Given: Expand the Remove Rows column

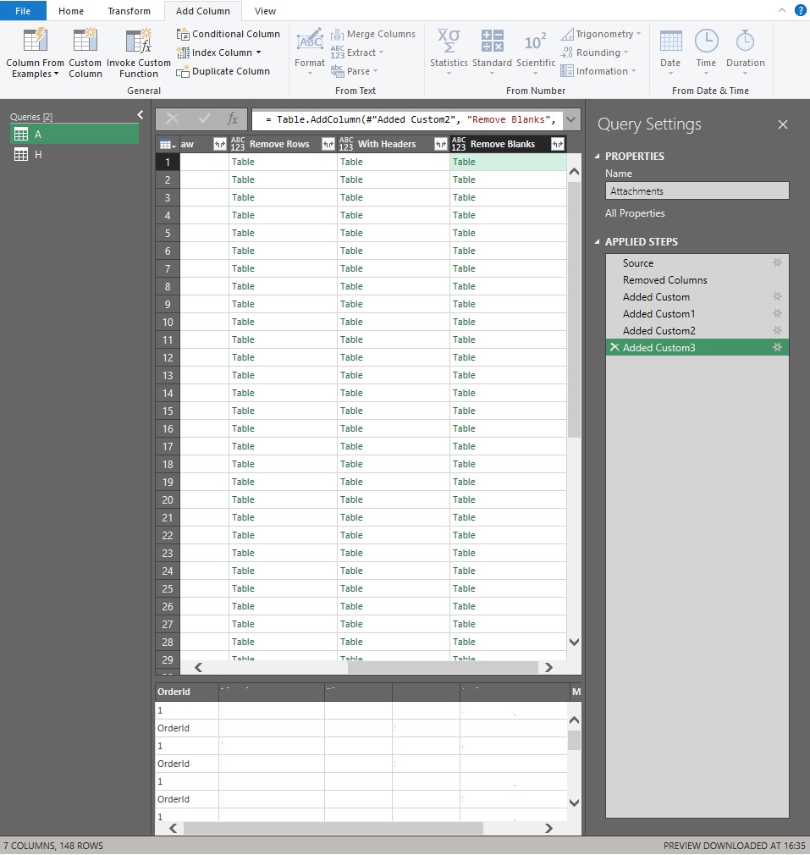Looking at the screenshot, I should [x=328, y=144].
